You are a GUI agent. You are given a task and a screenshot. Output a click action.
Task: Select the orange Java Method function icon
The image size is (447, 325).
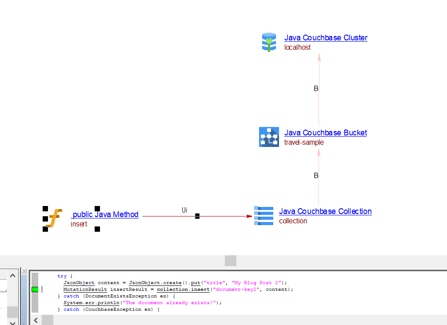click(54, 218)
